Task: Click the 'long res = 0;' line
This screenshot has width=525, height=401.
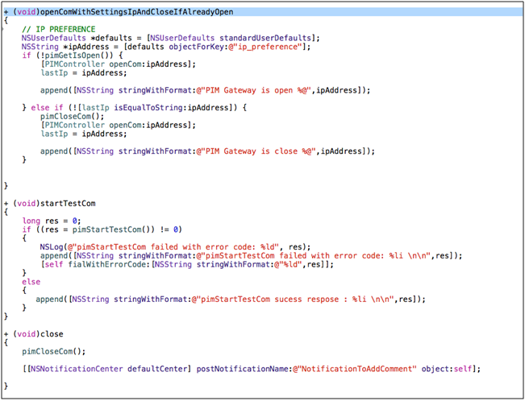Action: pyautogui.click(x=52, y=221)
